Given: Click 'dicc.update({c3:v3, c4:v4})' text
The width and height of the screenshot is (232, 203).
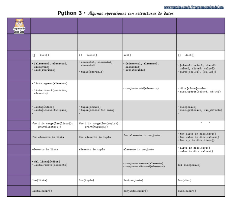Looking at the screenshot, I should pyautogui.click(x=200, y=92).
